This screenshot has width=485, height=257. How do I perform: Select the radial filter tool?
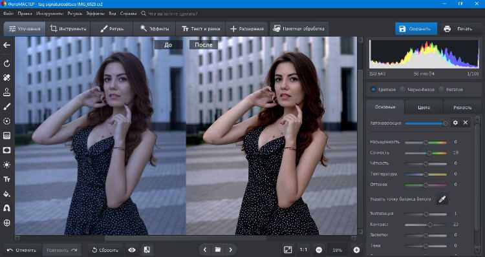click(7, 121)
